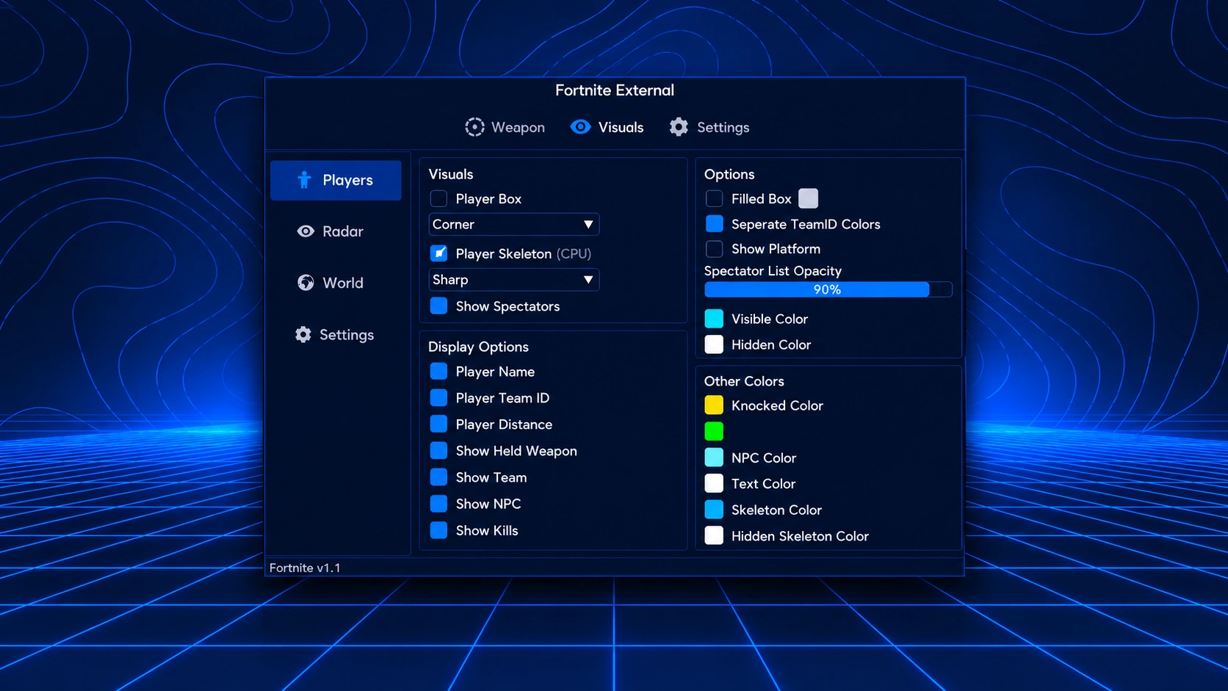Select Players in the sidebar

coord(336,180)
